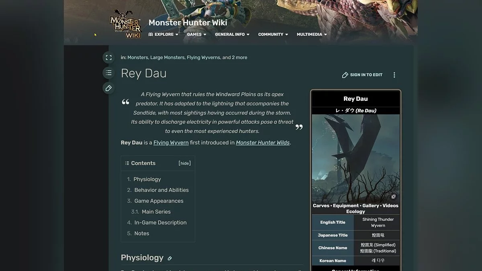The image size is (482, 271).
Task: Open the three-dot more options menu
Action: click(x=394, y=75)
